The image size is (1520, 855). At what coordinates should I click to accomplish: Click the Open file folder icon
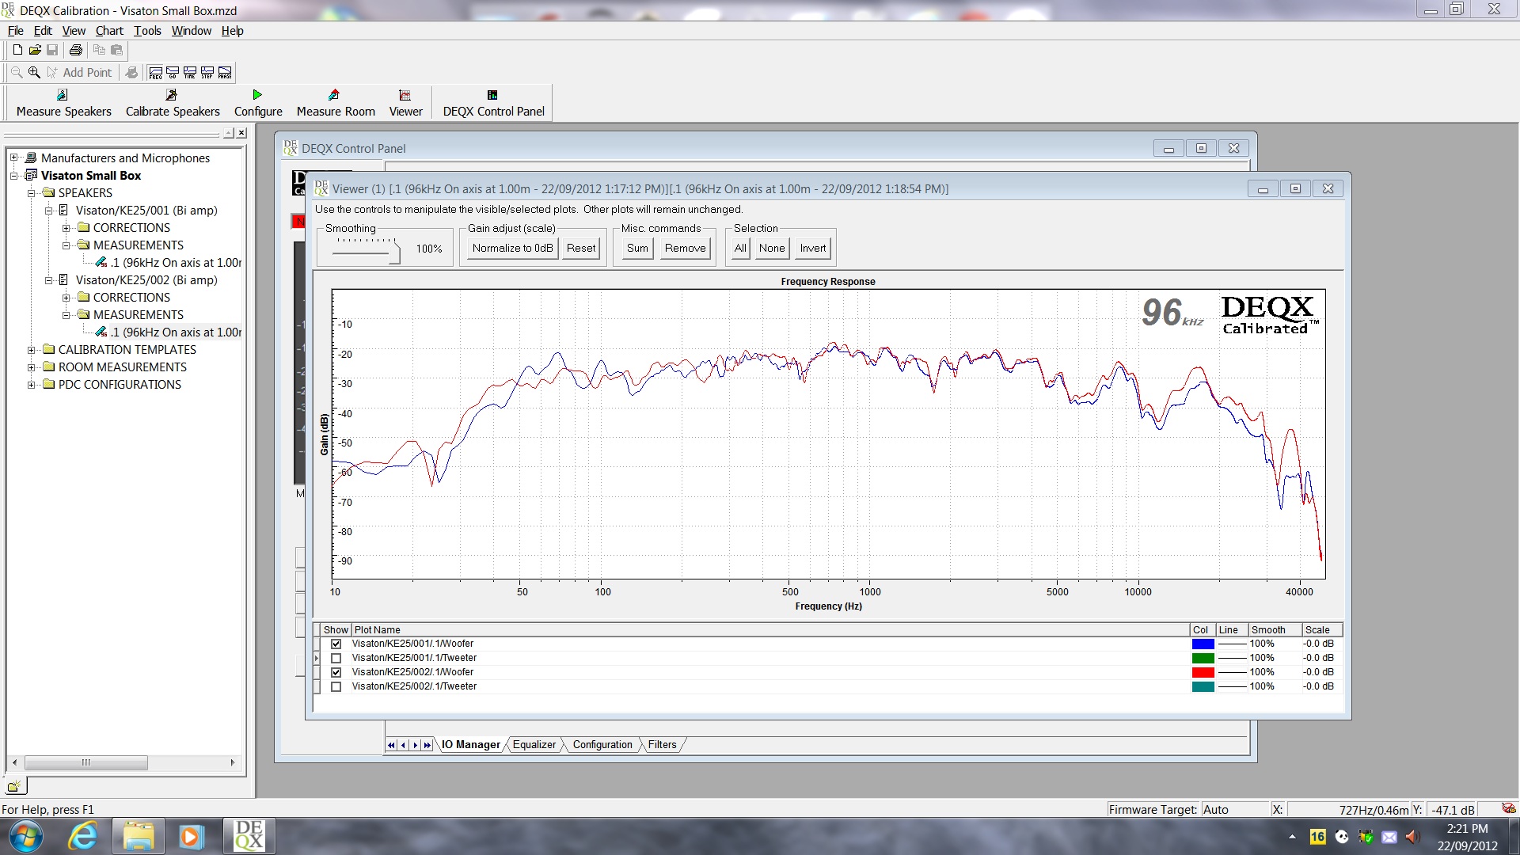35,50
